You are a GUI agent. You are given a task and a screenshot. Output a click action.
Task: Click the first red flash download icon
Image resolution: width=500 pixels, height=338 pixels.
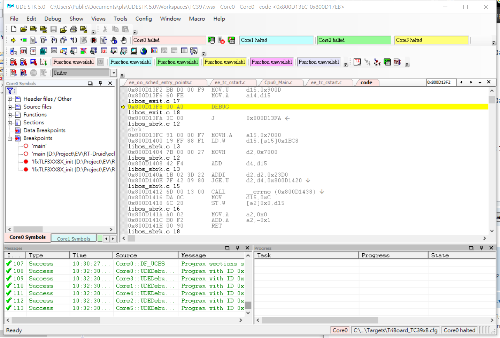click(13, 62)
